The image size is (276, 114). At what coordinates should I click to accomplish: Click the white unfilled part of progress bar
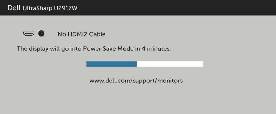(170, 64)
